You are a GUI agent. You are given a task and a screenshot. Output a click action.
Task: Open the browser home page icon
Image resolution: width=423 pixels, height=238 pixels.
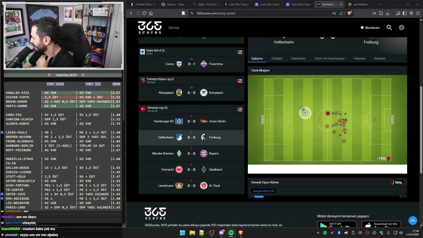tap(151, 13)
